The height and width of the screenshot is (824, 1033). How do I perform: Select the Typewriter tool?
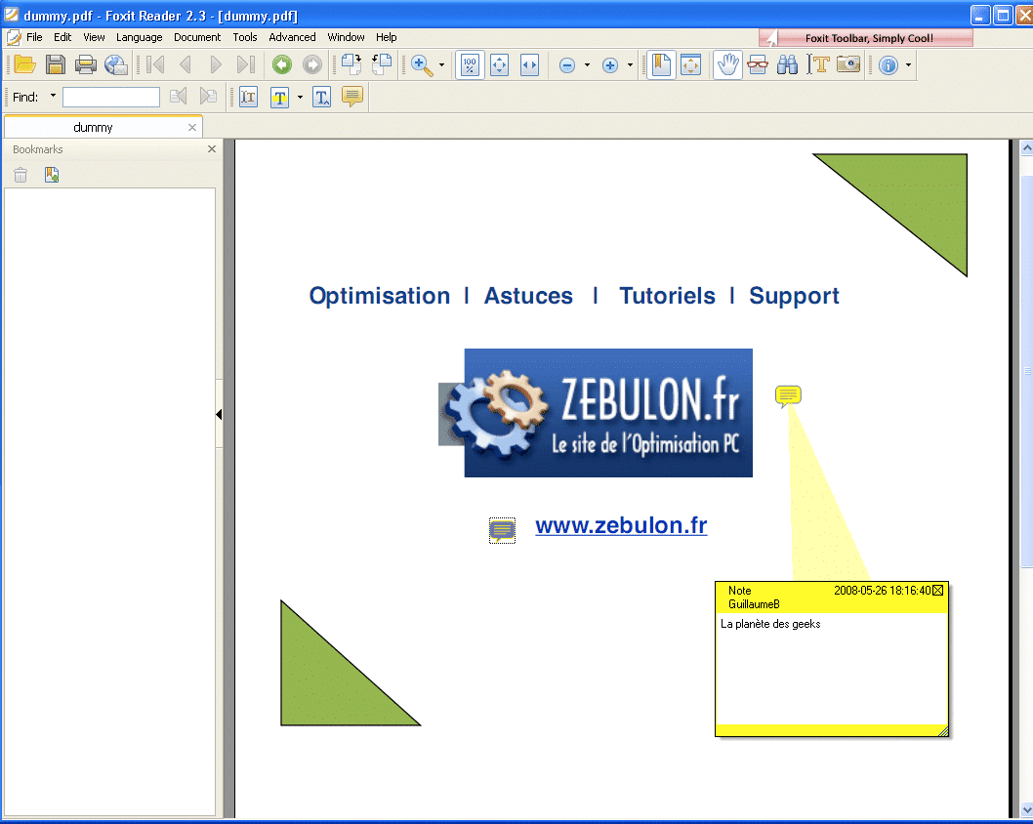tap(248, 98)
